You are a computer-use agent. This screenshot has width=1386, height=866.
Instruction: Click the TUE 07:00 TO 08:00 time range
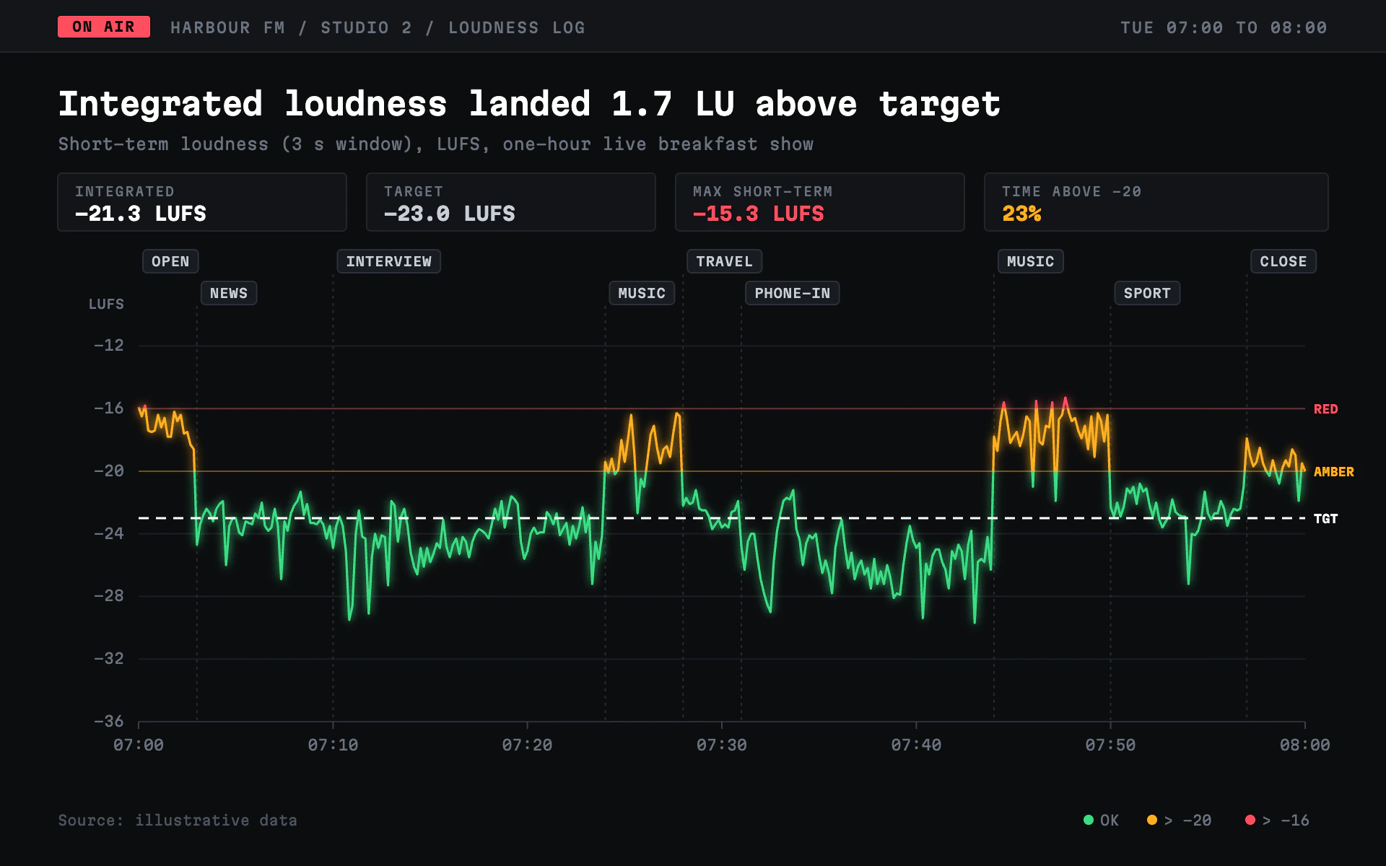[x=1224, y=27]
